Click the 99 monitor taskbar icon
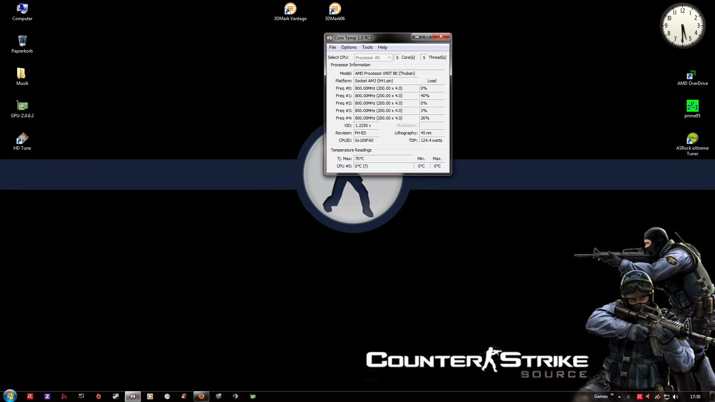Image resolution: width=715 pixels, height=402 pixels. (x=81, y=396)
